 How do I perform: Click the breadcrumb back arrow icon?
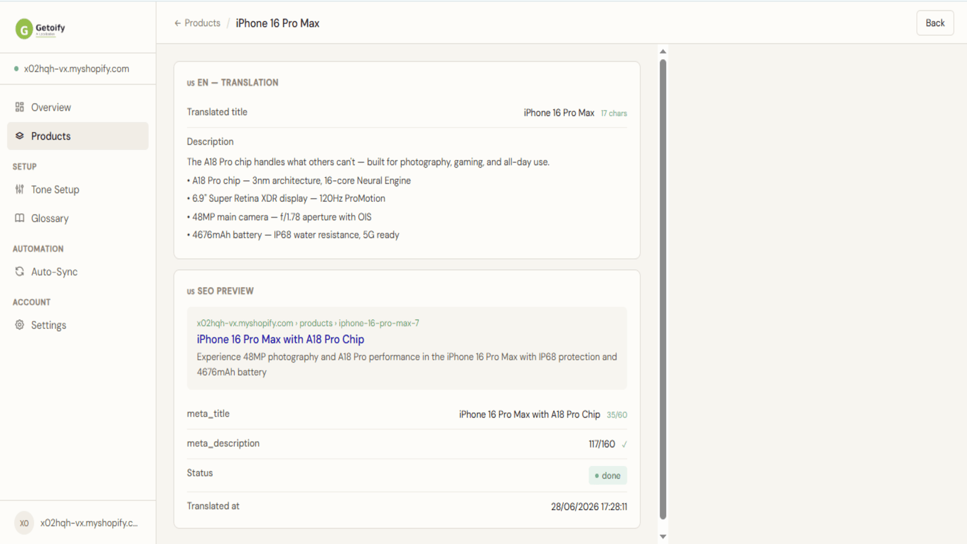pyautogui.click(x=178, y=23)
